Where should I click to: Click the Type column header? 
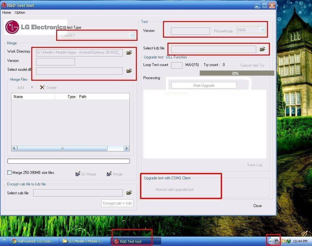(x=66, y=97)
